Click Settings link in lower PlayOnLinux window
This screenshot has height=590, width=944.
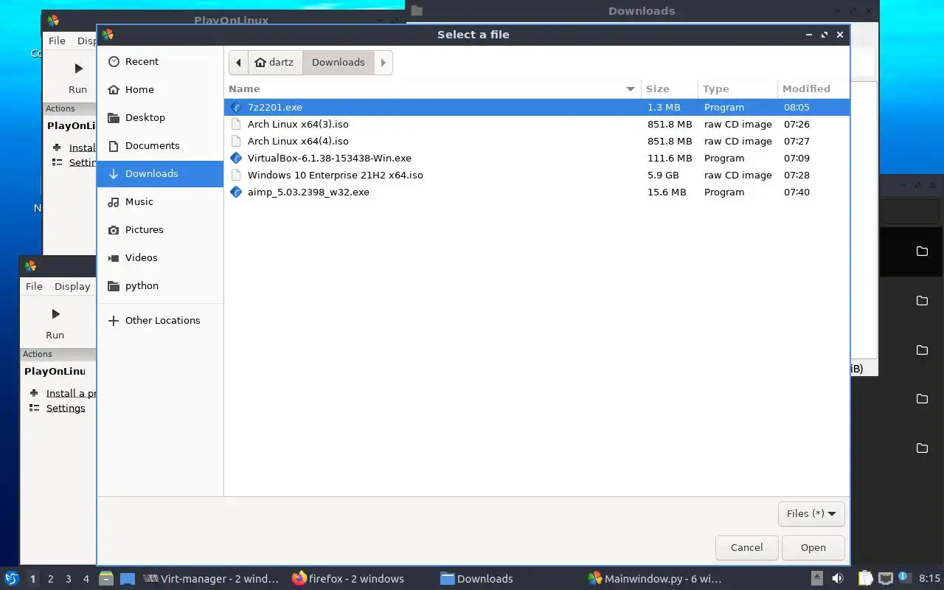(66, 409)
